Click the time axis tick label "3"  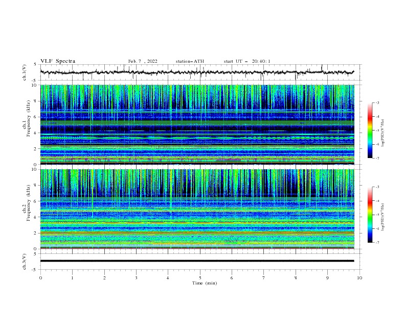click(x=136, y=278)
